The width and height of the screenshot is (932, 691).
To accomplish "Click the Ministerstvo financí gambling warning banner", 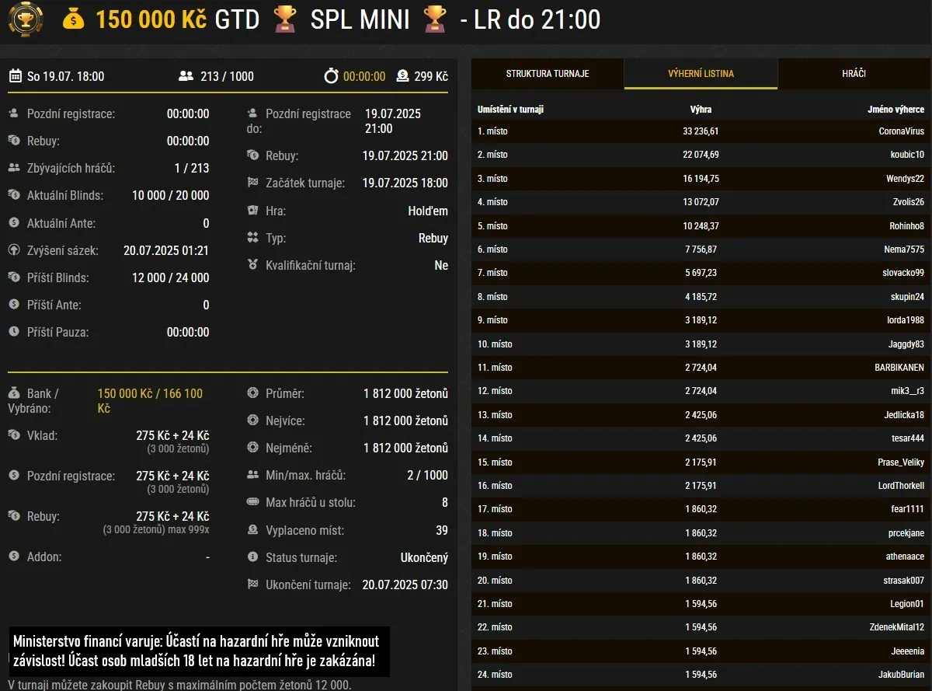I will tap(199, 651).
